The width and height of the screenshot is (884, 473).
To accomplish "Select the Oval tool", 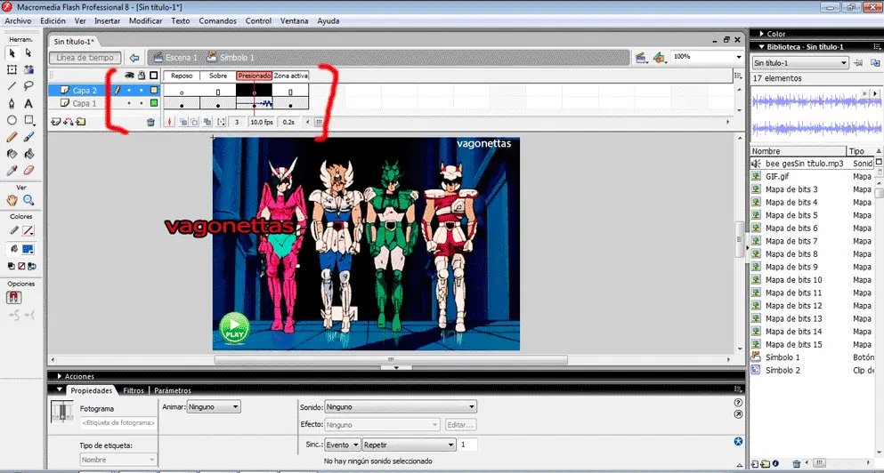I will coord(12,120).
